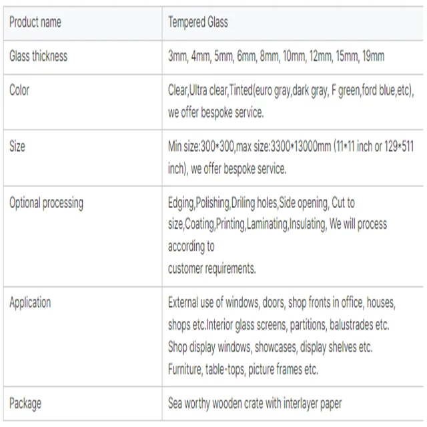The width and height of the screenshot is (427, 427).
Task: Select the "Glass thickness" row label
Action: [38, 56]
